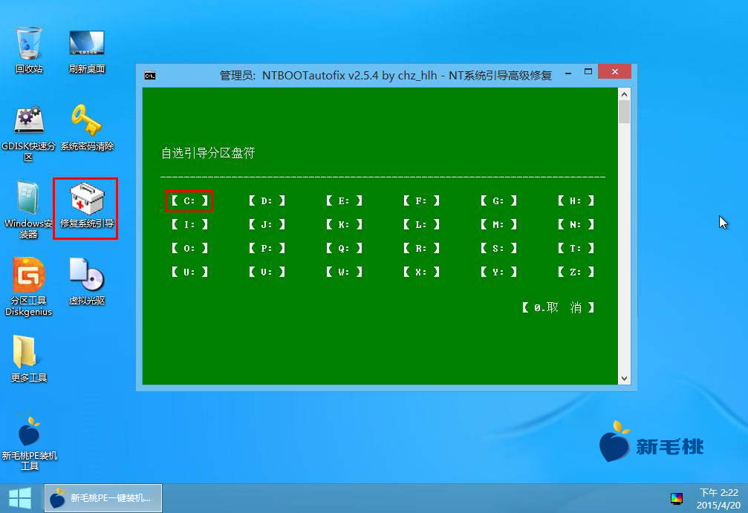Select drive letter D: option
This screenshot has height=513, width=748.
pos(267,200)
